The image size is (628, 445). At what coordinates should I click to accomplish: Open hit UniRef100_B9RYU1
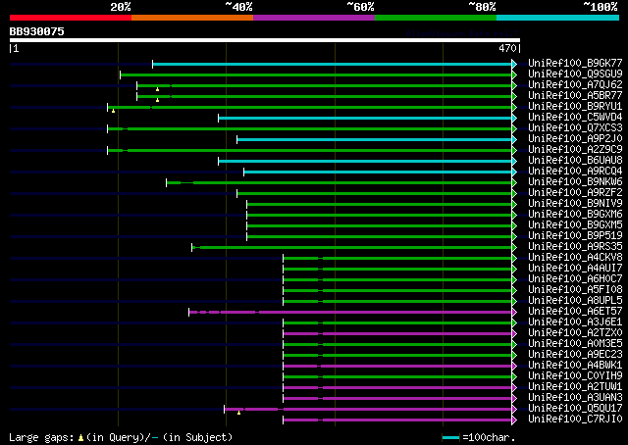(x=575, y=106)
